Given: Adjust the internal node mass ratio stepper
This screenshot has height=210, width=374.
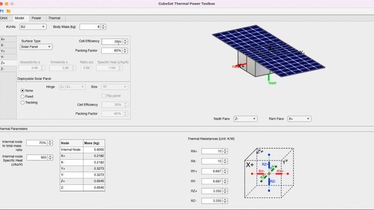Looking at the screenshot, I should pyautogui.click(x=50, y=143).
